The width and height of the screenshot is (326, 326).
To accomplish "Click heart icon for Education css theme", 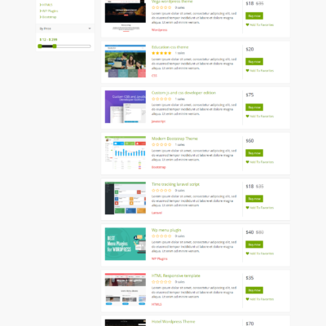I will (248, 71).
